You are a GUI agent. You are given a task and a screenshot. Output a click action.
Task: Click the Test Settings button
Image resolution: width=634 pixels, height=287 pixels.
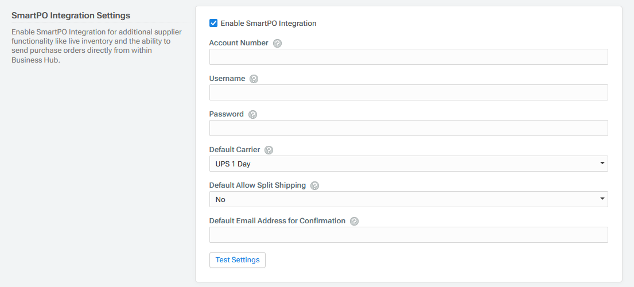[238, 260]
